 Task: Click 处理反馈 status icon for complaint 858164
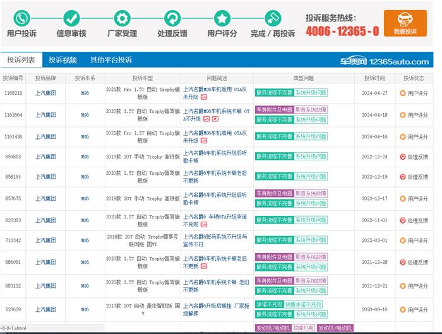pos(403,177)
